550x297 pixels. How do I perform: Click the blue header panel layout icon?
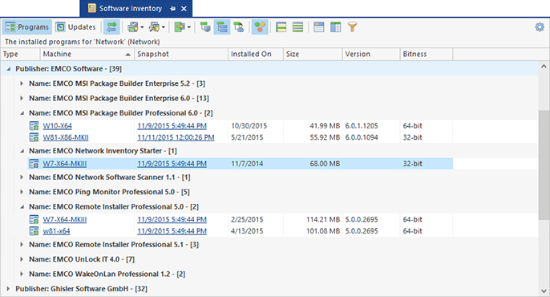319,27
